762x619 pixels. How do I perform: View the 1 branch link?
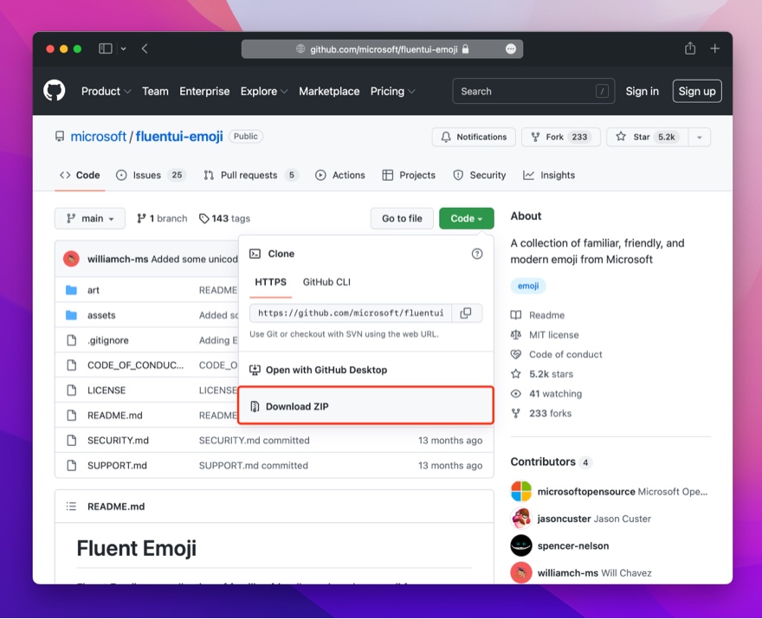(162, 219)
